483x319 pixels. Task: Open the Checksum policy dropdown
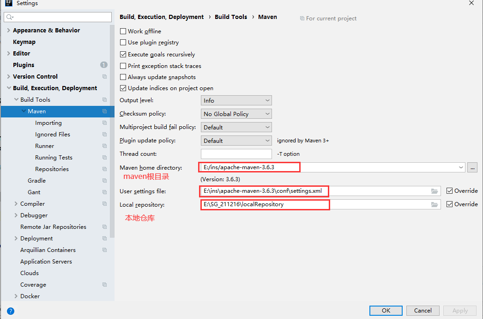click(236, 114)
